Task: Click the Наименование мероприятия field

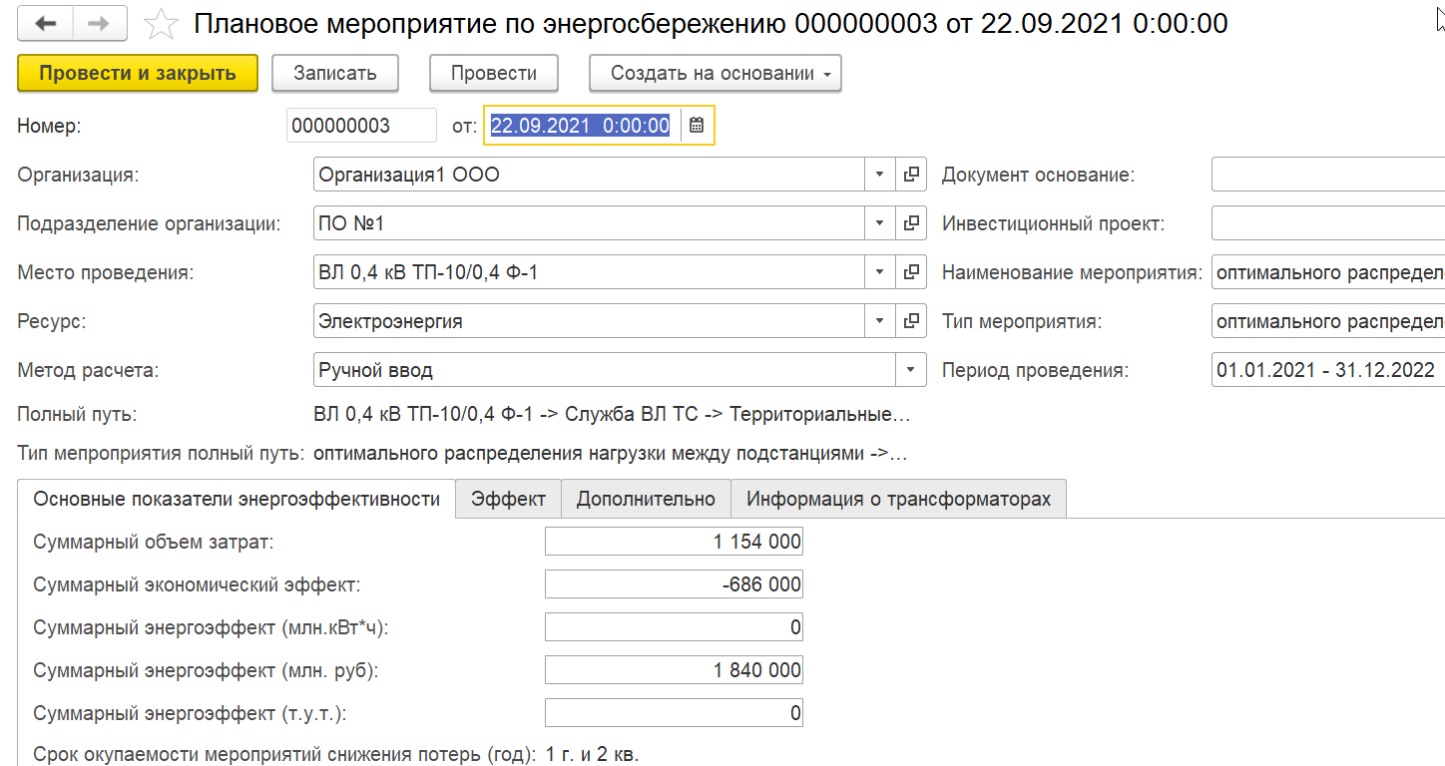Action: (x=1328, y=271)
